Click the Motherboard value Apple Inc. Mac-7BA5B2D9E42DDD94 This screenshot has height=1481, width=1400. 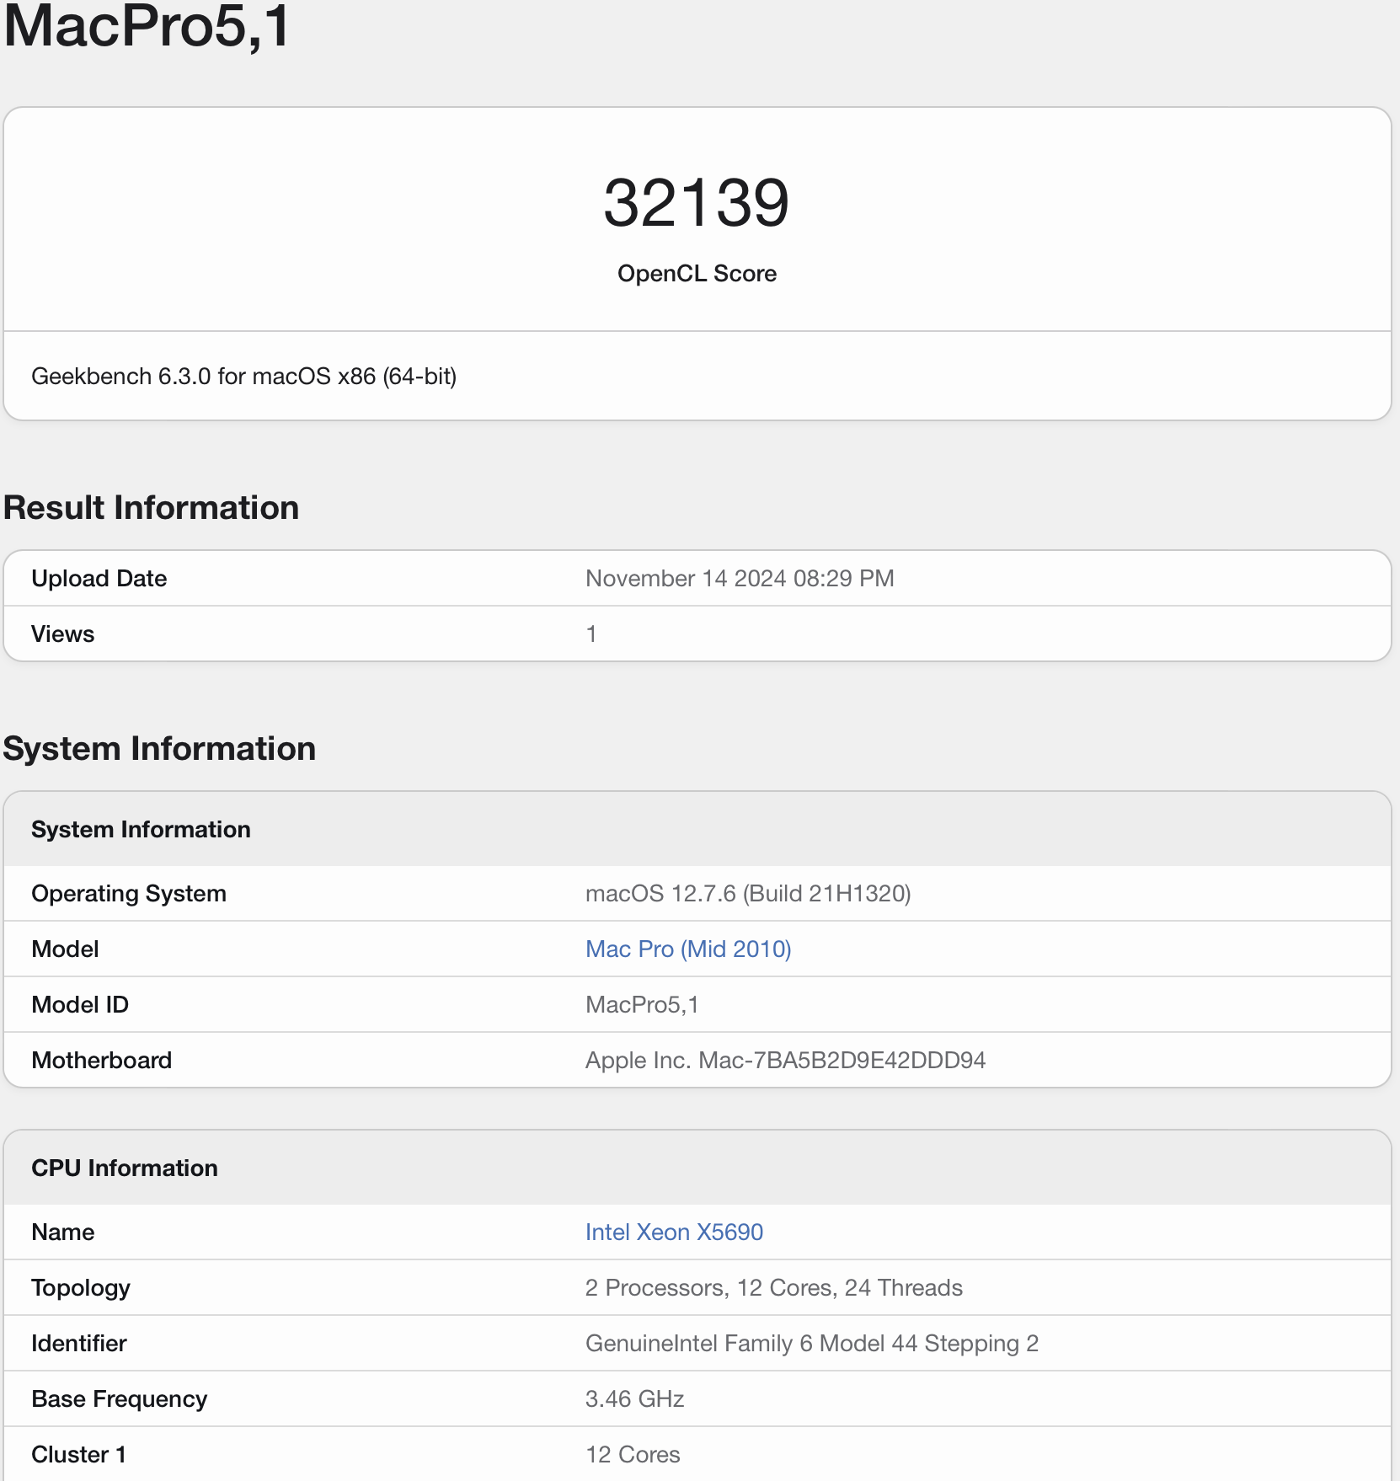[784, 1060]
